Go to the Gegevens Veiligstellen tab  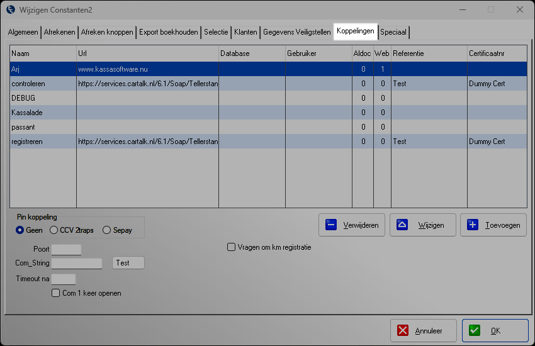[296, 31]
